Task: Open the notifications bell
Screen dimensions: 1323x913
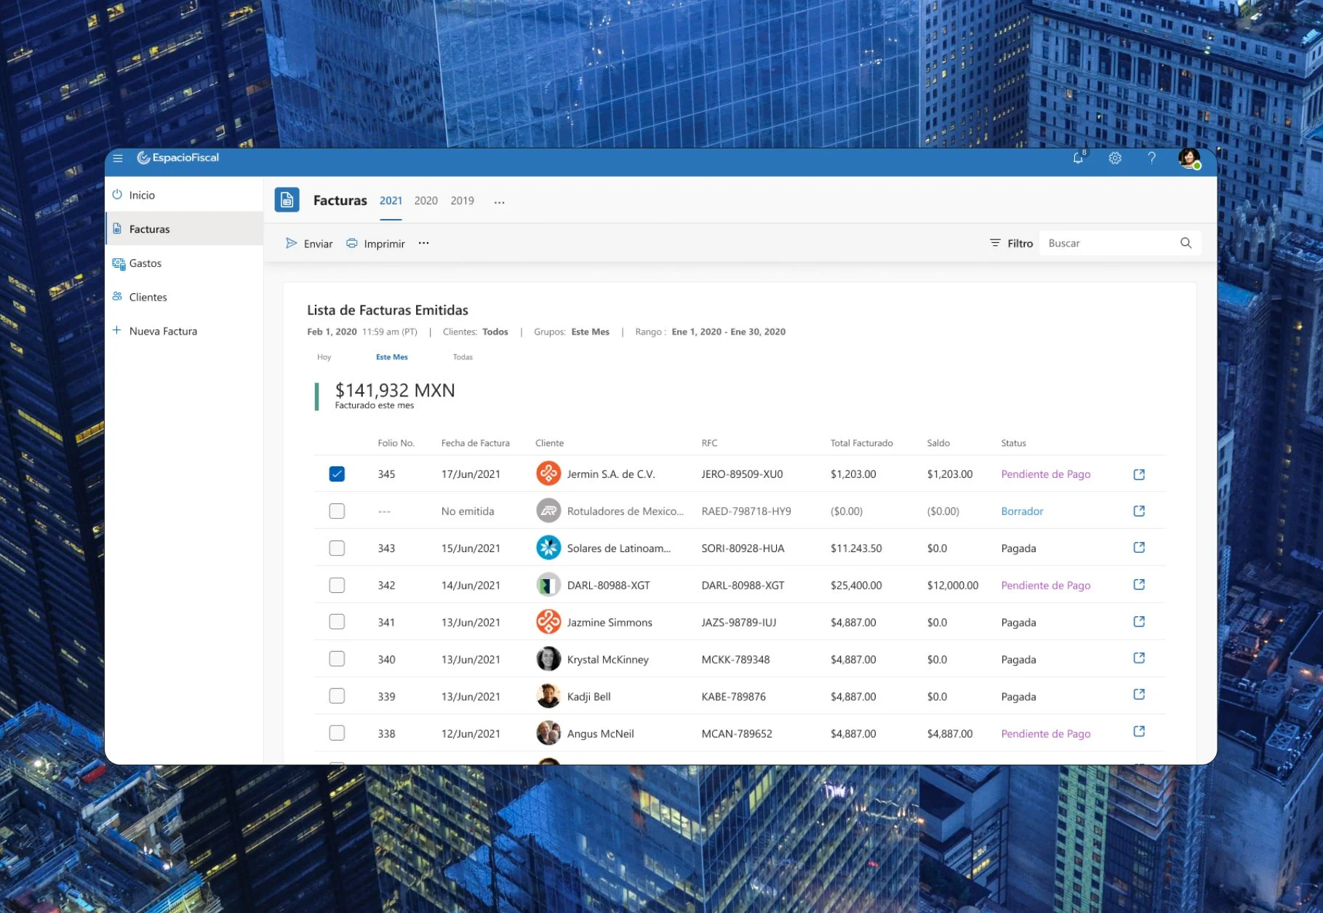Action: [1079, 158]
